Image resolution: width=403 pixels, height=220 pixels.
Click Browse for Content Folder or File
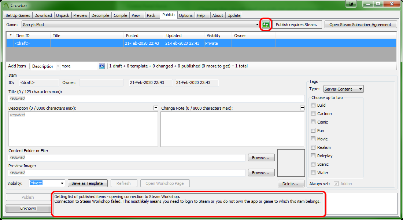[261, 157]
